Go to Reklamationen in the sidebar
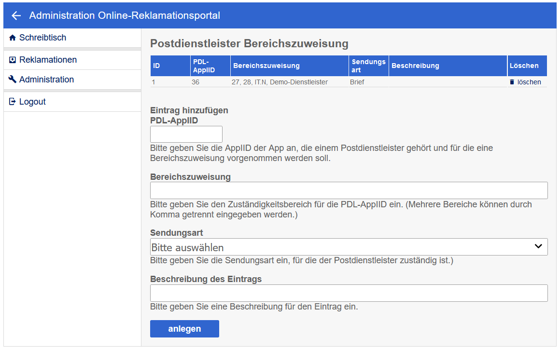Viewport: 560px width, 350px height. (x=48, y=60)
